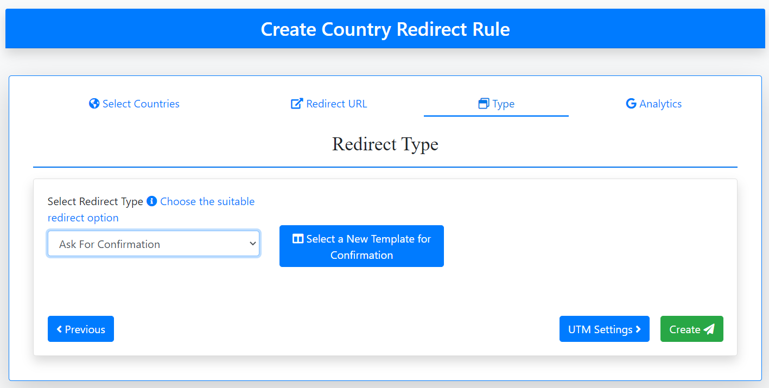Switch to the Select Countries tab
Image resolution: width=769 pixels, height=388 pixels.
click(141, 104)
